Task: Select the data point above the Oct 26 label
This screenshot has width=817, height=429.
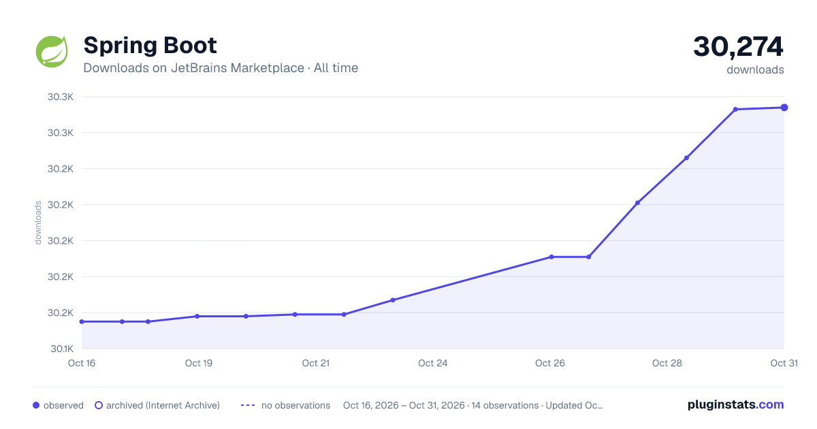Action: [551, 257]
